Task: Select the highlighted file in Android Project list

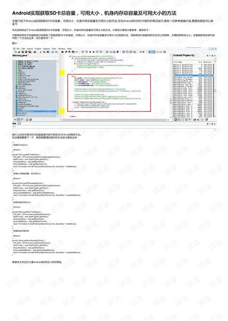Action: (x=193, y=76)
